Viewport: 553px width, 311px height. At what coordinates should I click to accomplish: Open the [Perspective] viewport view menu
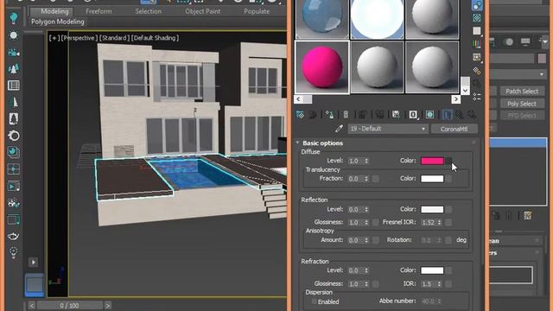pyautogui.click(x=79, y=38)
